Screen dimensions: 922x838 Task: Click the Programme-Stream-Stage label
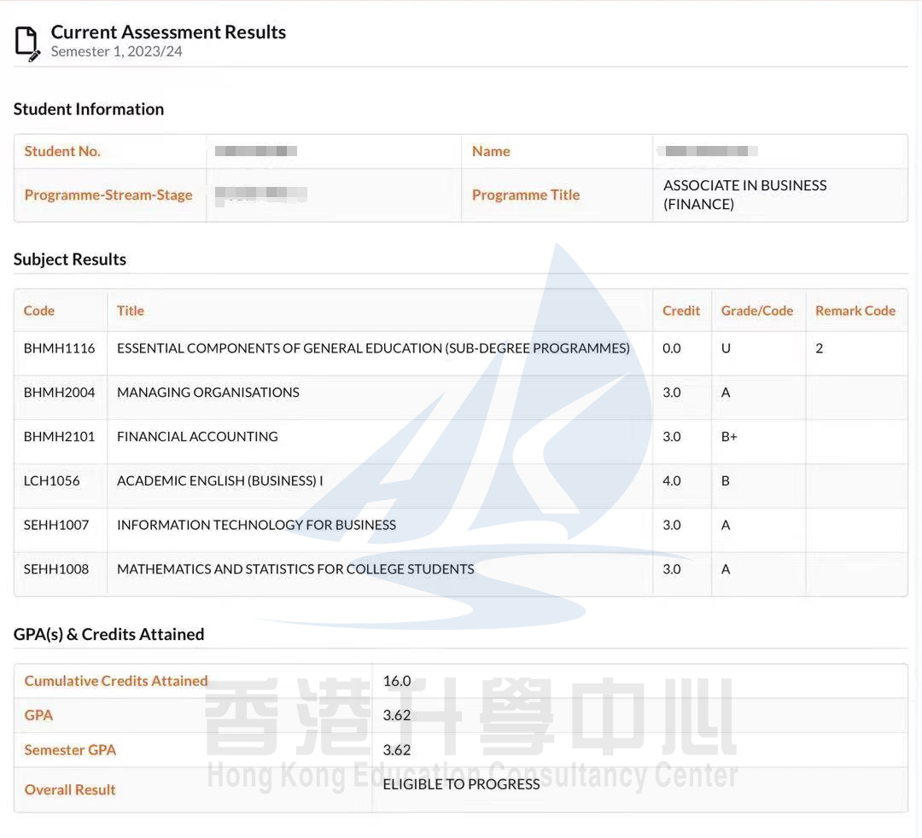pos(108,195)
